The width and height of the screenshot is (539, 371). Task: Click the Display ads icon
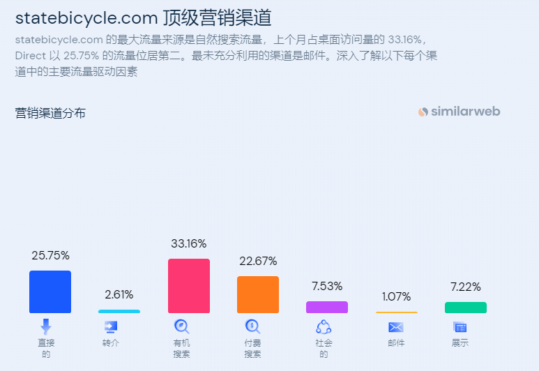coord(460,327)
